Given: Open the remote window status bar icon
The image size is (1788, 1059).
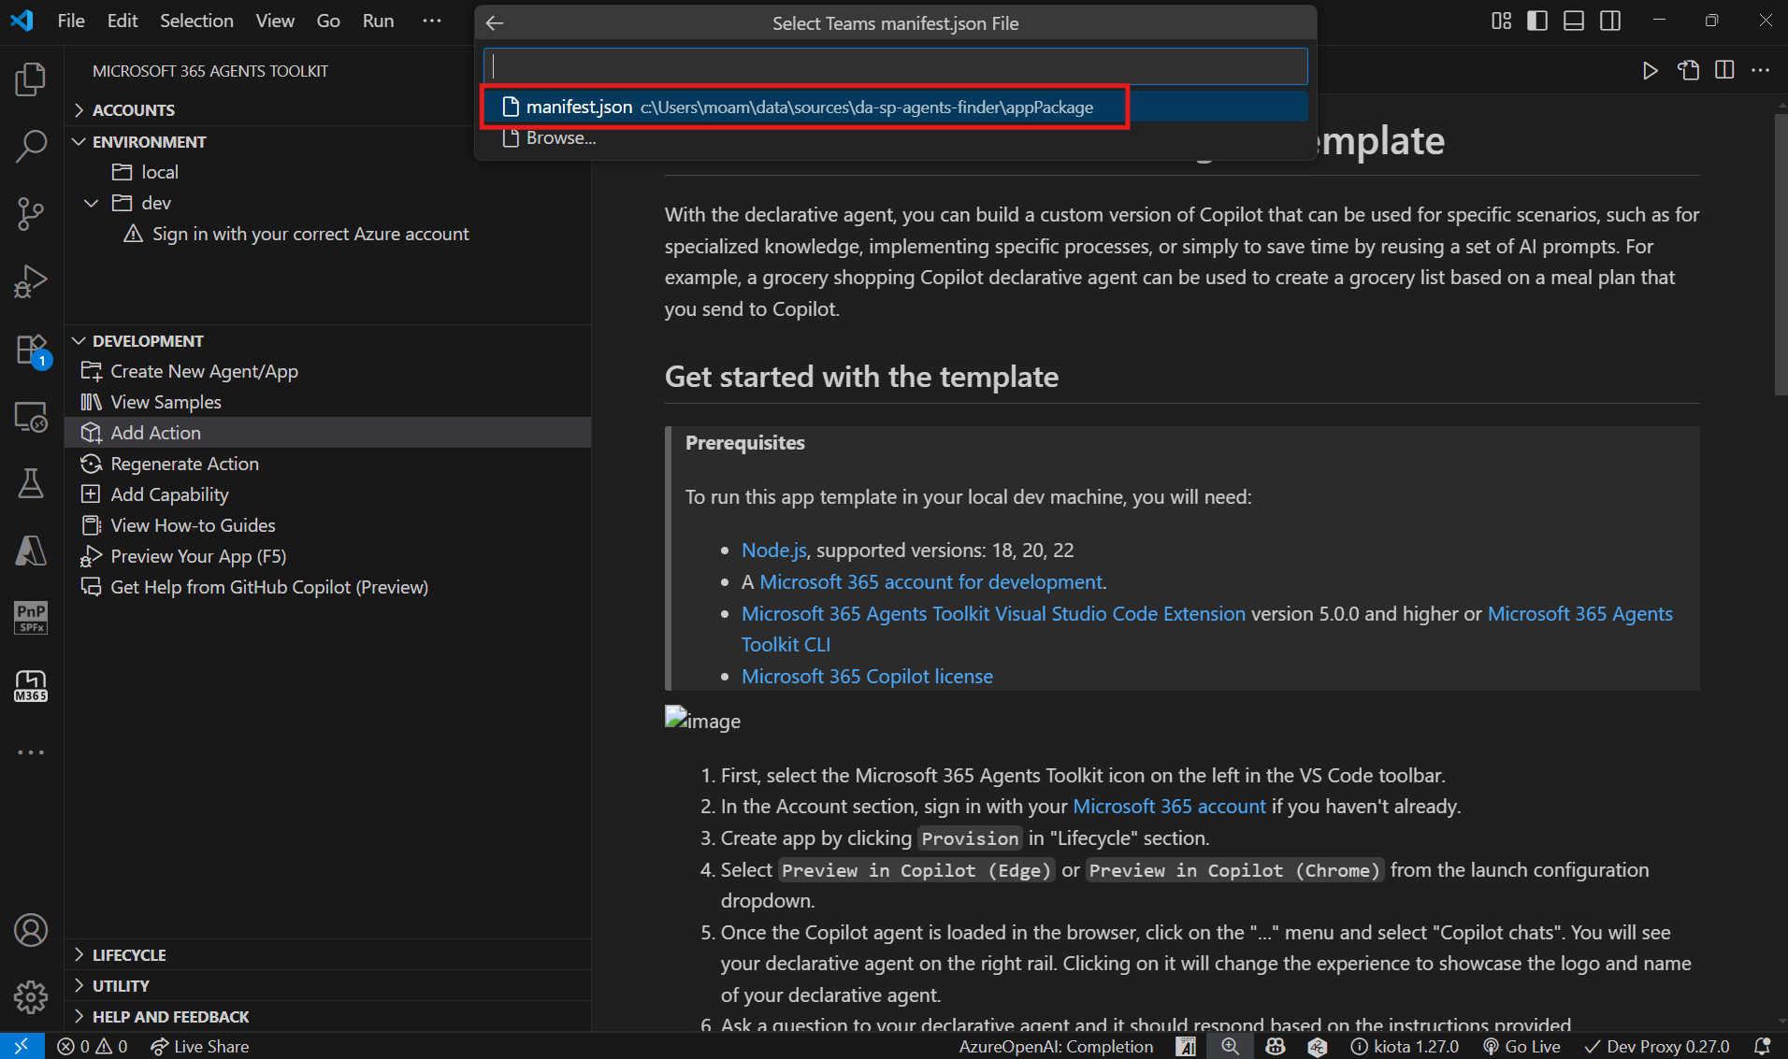Looking at the screenshot, I should [x=22, y=1046].
